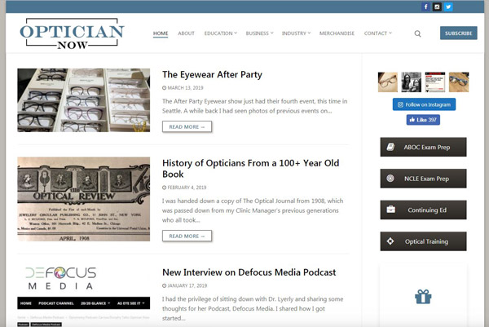This screenshot has width=489, height=327.
Task: Open third Instagram screenshot photo
Action: 435,82
